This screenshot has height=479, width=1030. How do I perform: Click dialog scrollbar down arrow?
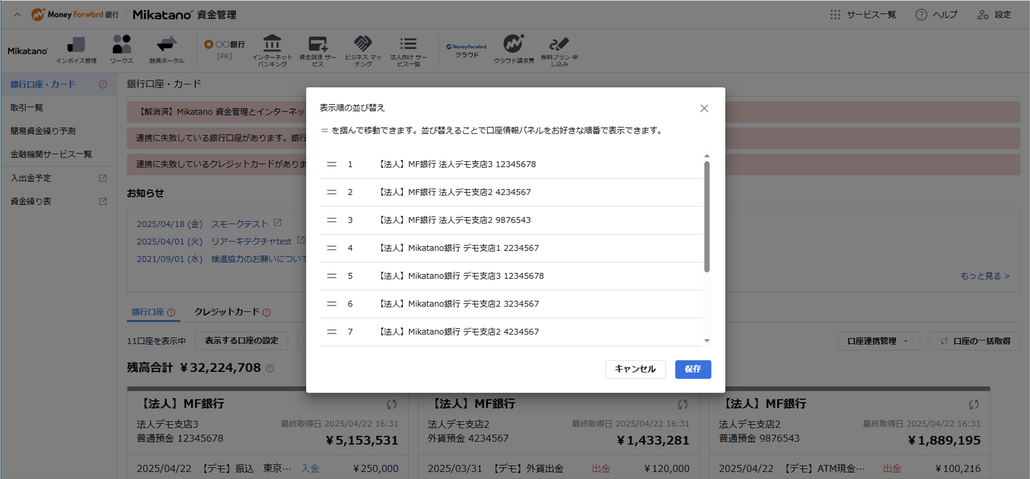(707, 341)
